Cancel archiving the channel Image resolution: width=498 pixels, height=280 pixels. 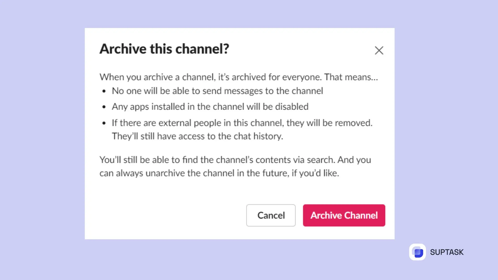click(271, 215)
